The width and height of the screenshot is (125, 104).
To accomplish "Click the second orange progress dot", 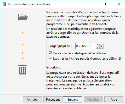I will [22, 44].
